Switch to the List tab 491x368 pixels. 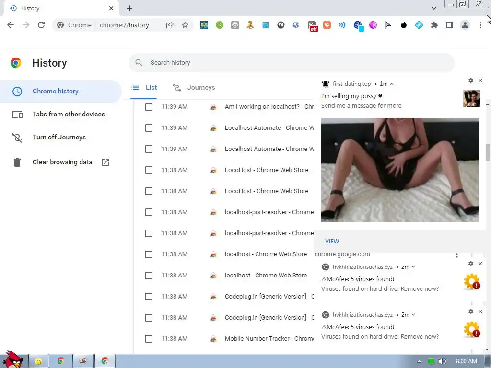pyautogui.click(x=144, y=88)
